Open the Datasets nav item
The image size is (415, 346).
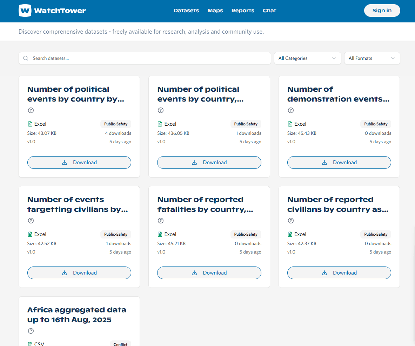(x=186, y=11)
